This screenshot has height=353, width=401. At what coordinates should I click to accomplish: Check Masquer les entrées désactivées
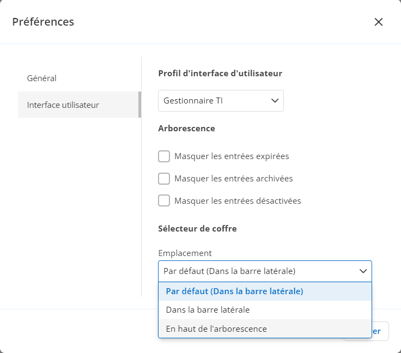(x=164, y=201)
